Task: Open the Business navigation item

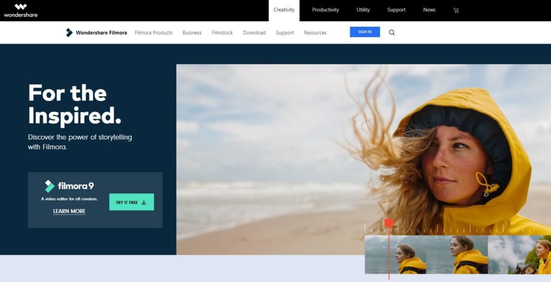Action: (x=192, y=33)
